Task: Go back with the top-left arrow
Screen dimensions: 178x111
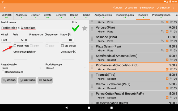Action: tap(5, 8)
